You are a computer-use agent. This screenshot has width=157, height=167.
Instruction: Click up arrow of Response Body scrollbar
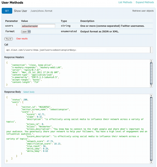point(151,95)
